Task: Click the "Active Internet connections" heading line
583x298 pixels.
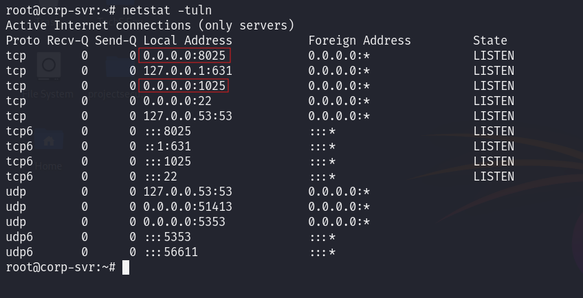Action: point(150,25)
